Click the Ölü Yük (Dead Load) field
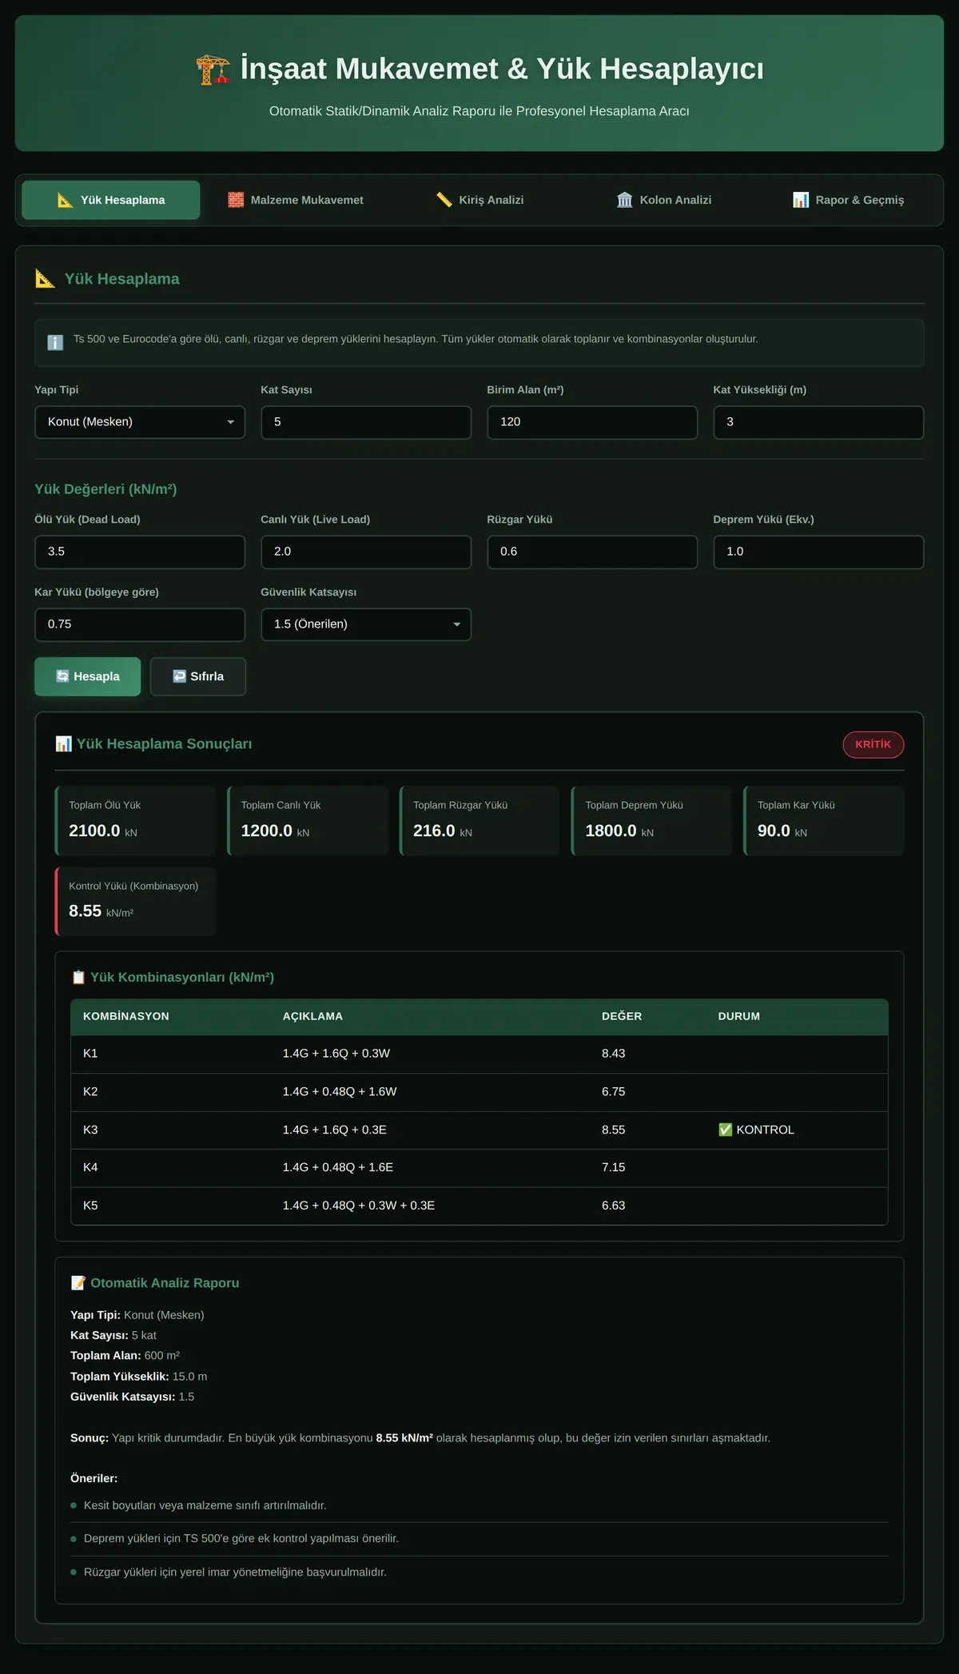 [140, 552]
